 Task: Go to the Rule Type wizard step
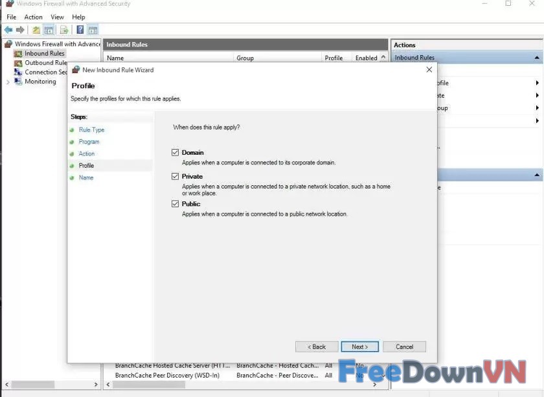click(x=91, y=130)
